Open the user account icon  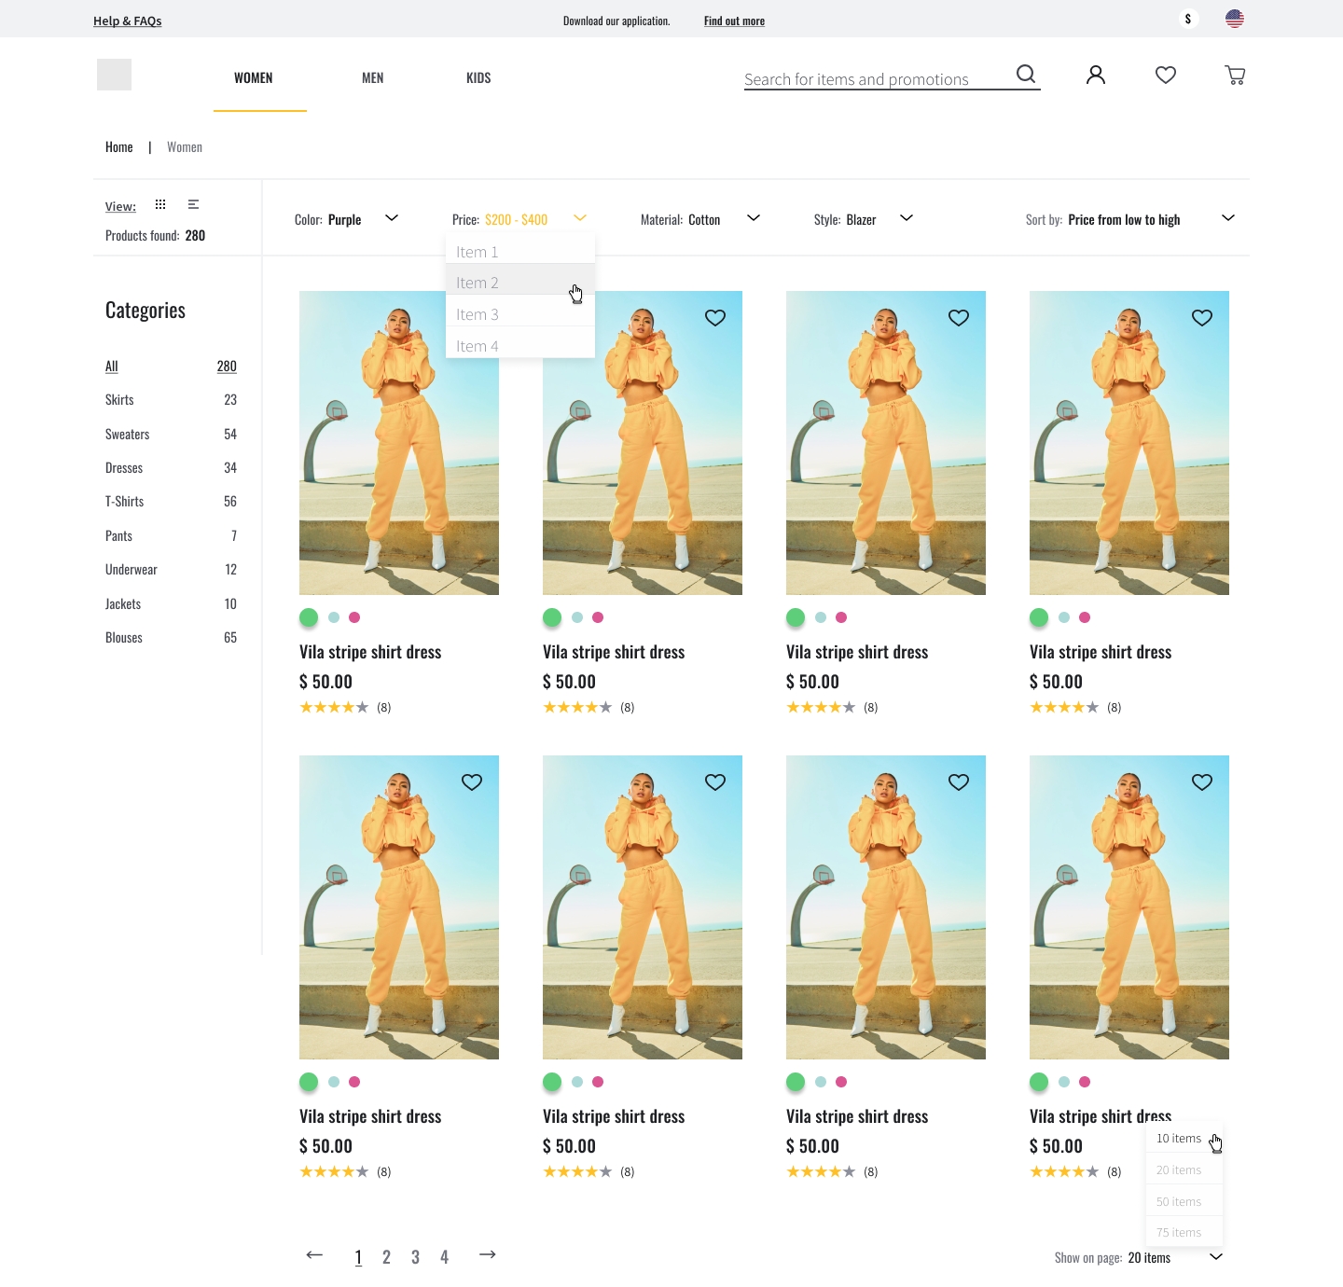(x=1096, y=75)
